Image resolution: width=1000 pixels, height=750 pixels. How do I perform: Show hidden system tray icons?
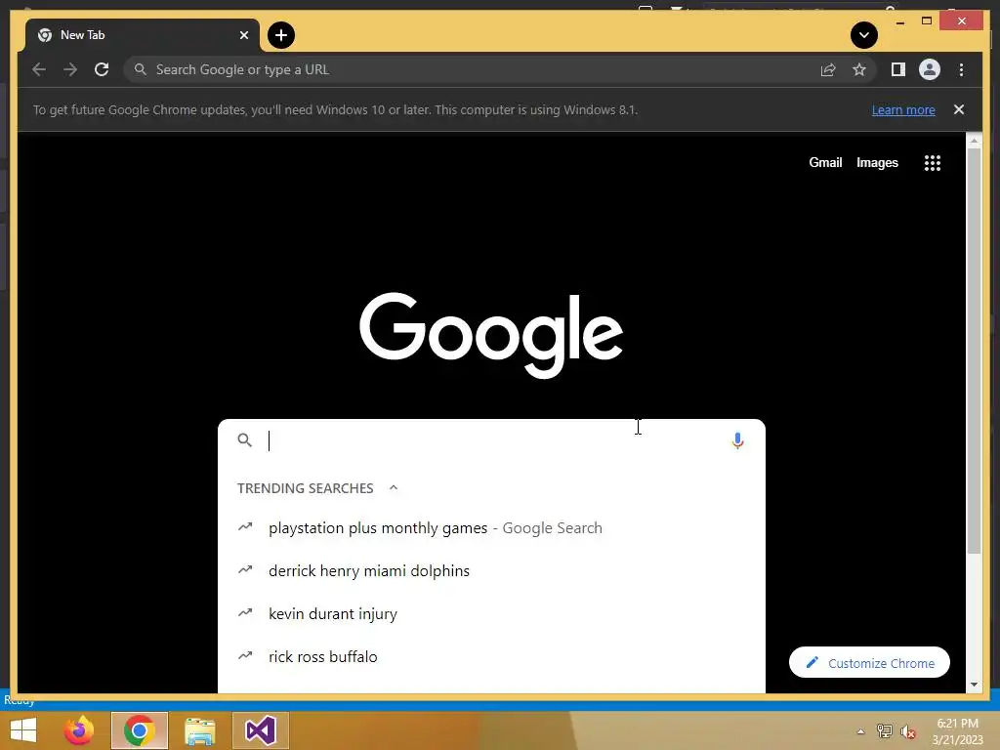tap(860, 731)
